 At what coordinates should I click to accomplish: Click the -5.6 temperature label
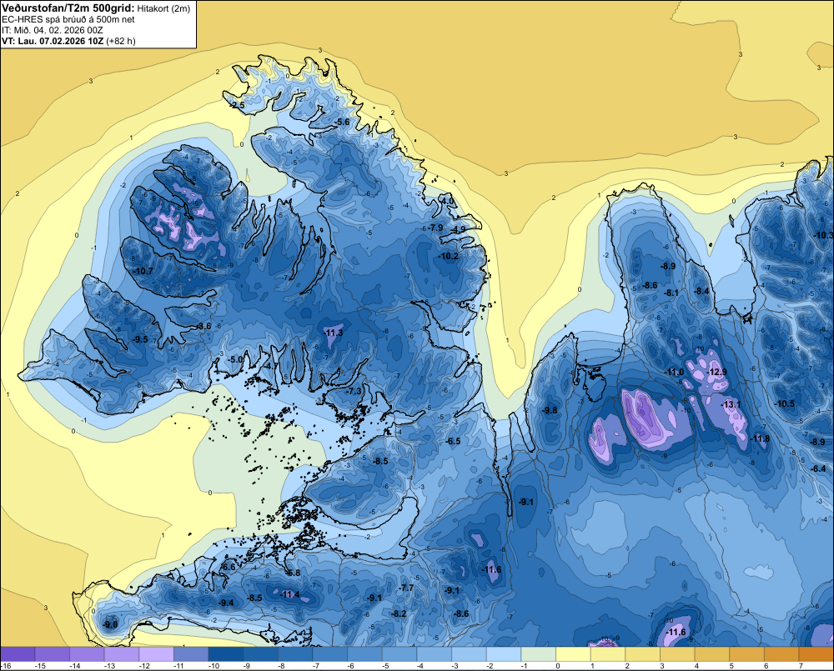click(342, 122)
